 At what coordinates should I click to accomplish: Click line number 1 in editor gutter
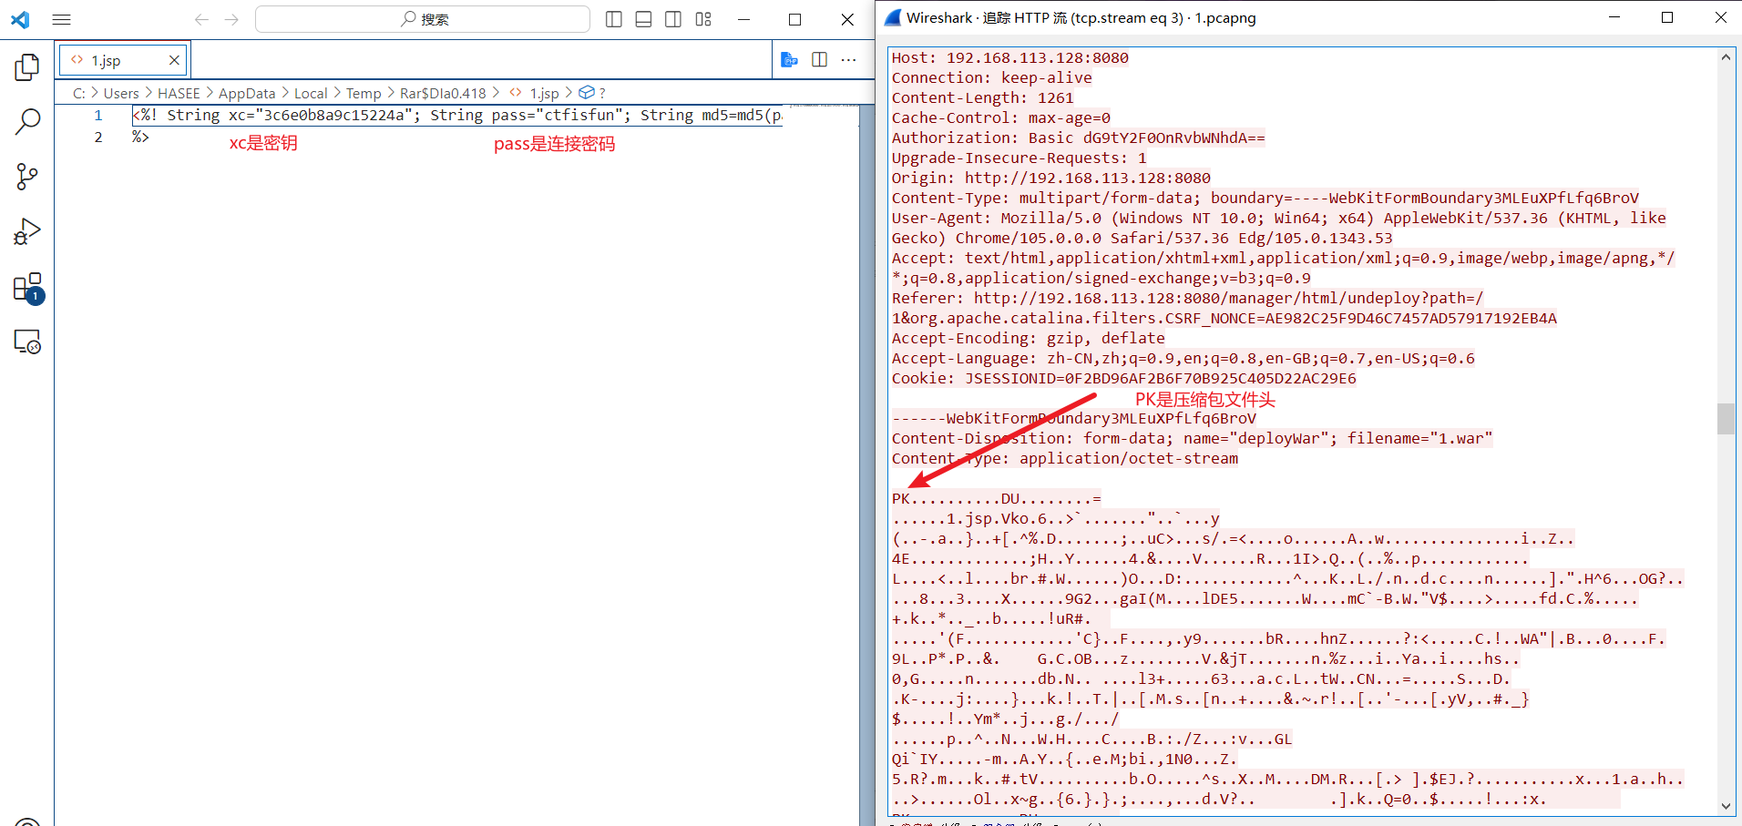98,116
